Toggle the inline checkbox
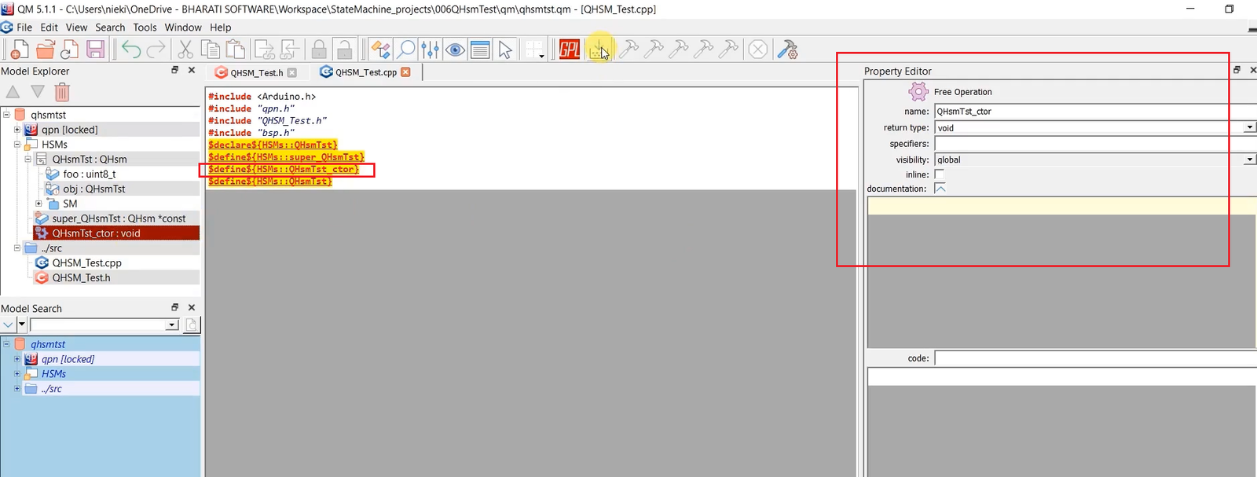The height and width of the screenshot is (477, 1257). [939, 174]
